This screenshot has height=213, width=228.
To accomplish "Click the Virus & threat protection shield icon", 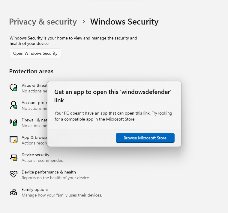I will (x=13, y=87).
